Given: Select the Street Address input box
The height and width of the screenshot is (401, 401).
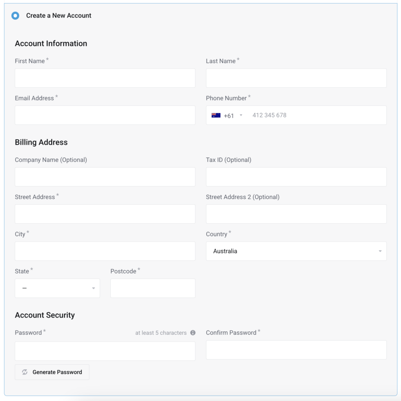Looking at the screenshot, I should click(105, 214).
